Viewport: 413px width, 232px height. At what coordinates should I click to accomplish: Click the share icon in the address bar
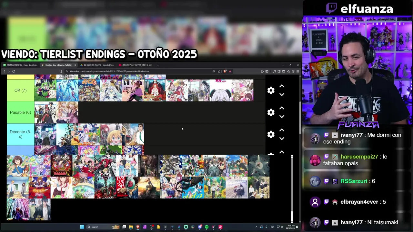(219, 71)
